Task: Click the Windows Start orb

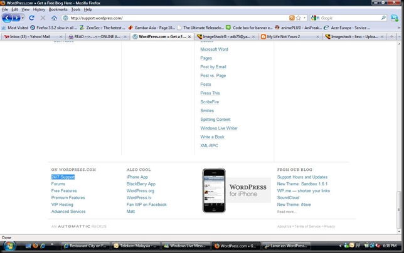Action: tap(9, 246)
